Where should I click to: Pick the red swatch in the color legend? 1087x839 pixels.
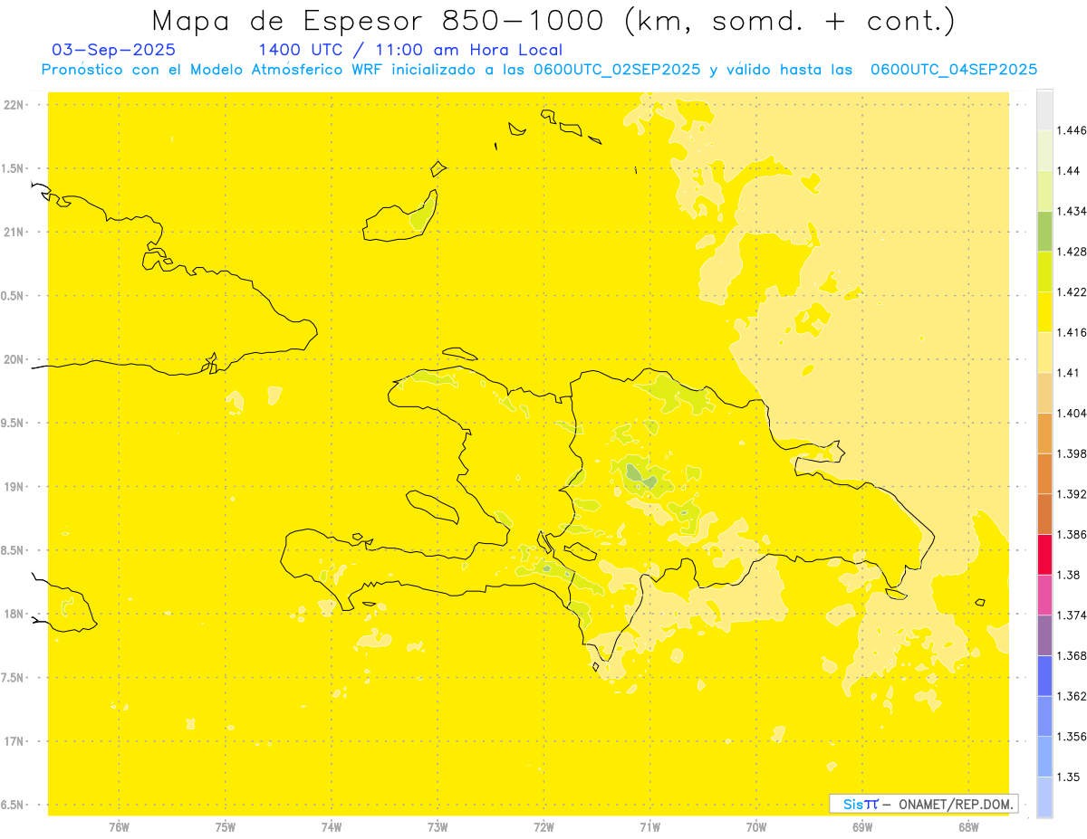click(x=1044, y=554)
